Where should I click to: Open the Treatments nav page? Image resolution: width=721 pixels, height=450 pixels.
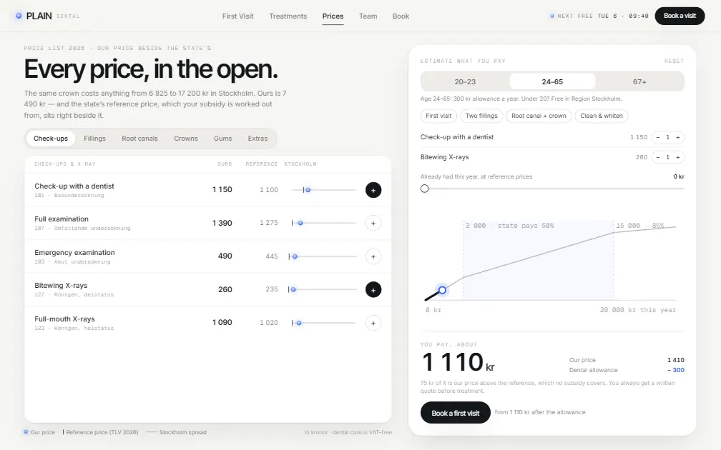point(288,16)
